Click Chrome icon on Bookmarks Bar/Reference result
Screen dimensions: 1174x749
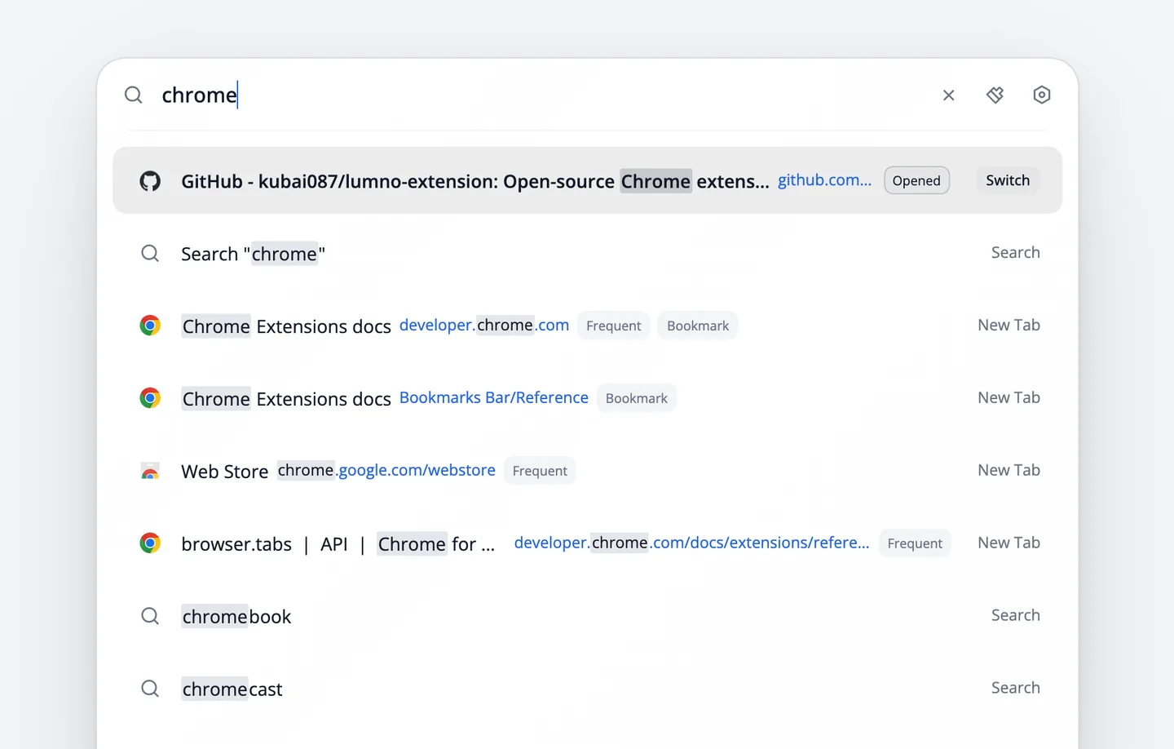[x=150, y=398]
